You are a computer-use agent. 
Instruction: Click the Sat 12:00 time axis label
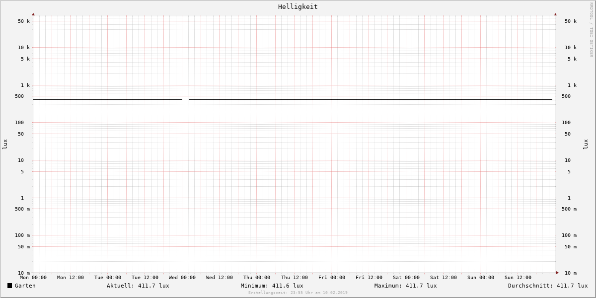tap(444, 278)
